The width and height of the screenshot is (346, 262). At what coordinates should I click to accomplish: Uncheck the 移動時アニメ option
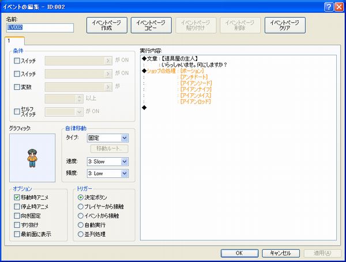pos(17,198)
